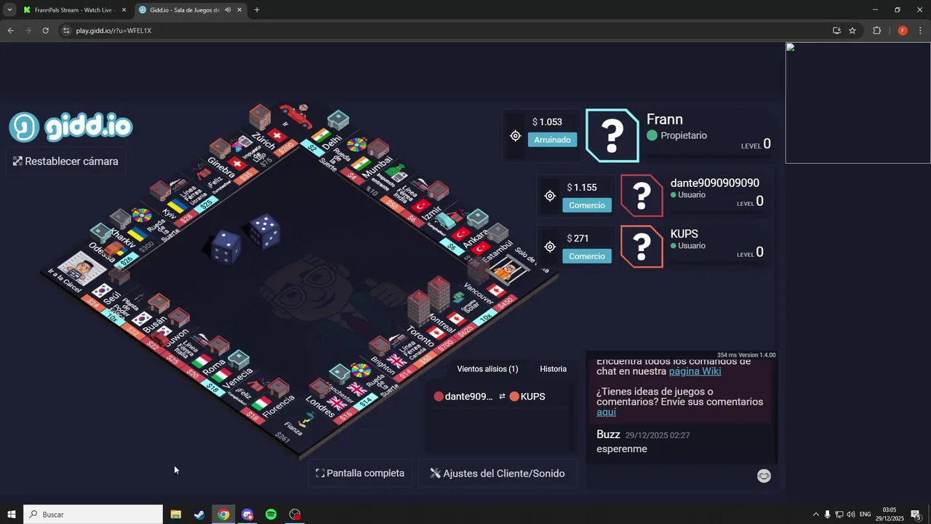Image resolution: width=931 pixels, height=524 pixels.
Task: Locate KUPS's token with target icon
Action: (550, 247)
